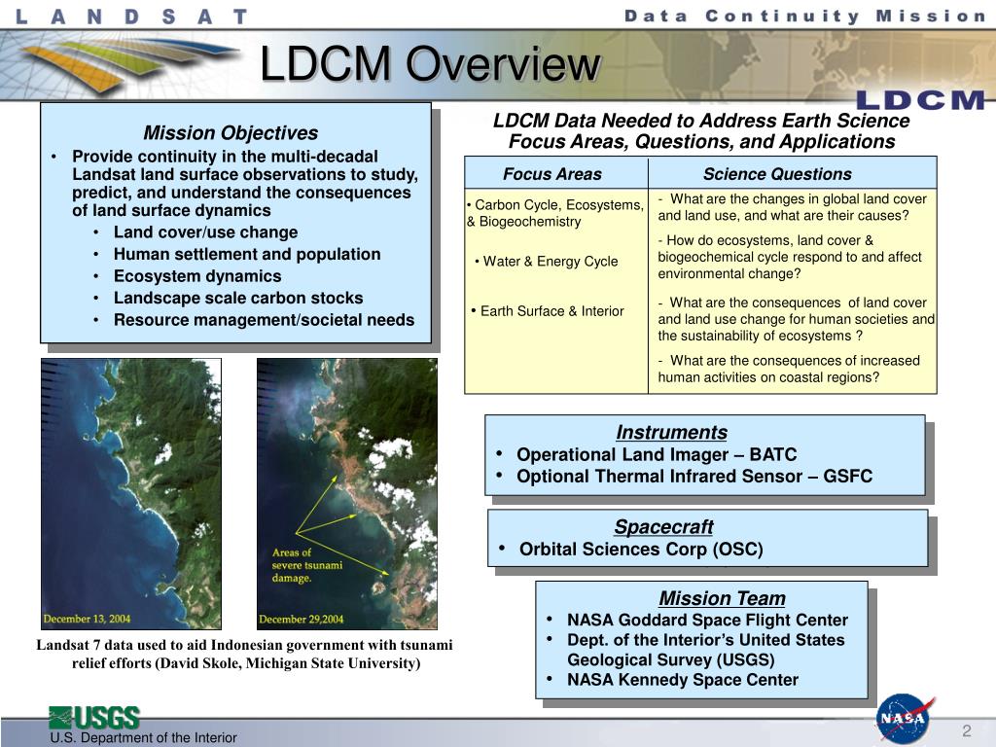
Task: Click the Land cover/use change bullet
Action: tap(205, 232)
